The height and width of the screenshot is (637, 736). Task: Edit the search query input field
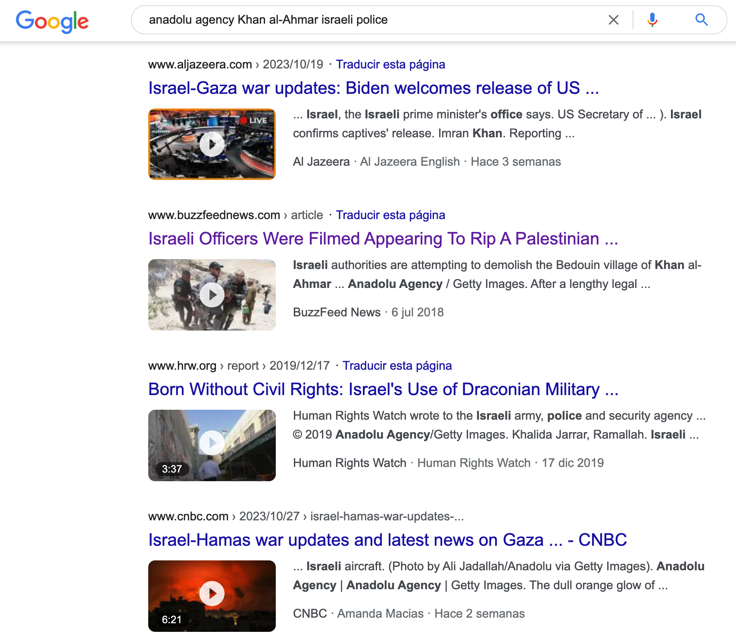point(366,20)
